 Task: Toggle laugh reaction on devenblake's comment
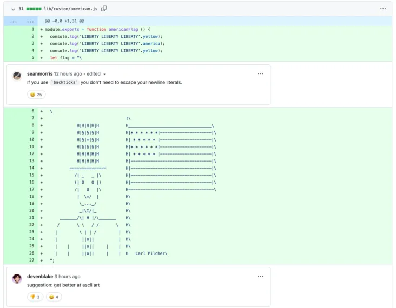pyautogui.click(x=54, y=297)
